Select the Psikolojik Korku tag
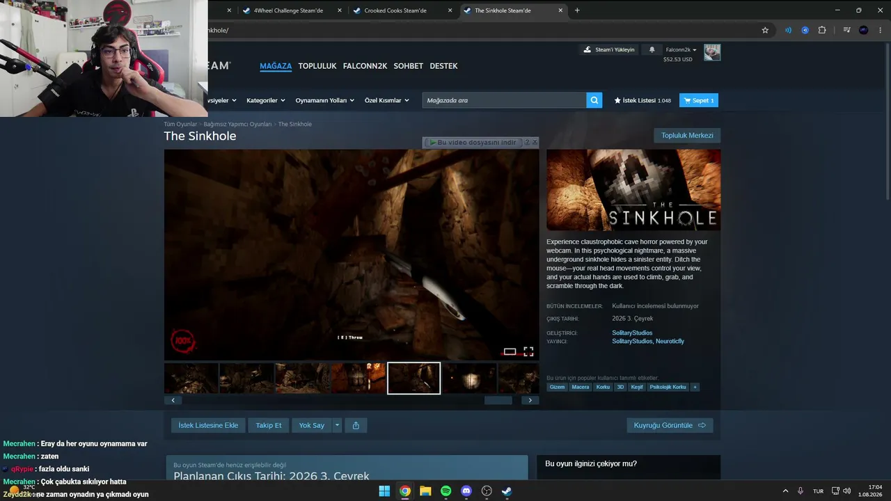The image size is (891, 501). 668,387
